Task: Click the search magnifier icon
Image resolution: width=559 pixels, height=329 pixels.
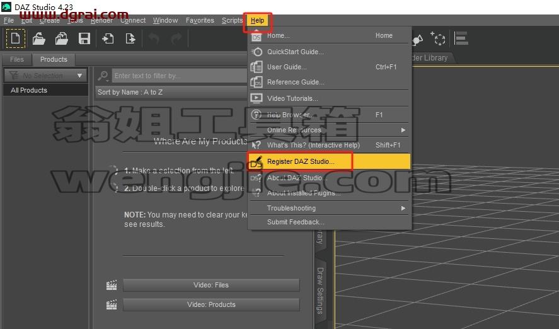Action: [103, 76]
